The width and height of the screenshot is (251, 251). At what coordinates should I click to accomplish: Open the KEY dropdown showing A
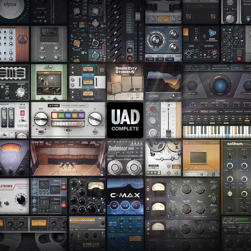tap(196, 68)
